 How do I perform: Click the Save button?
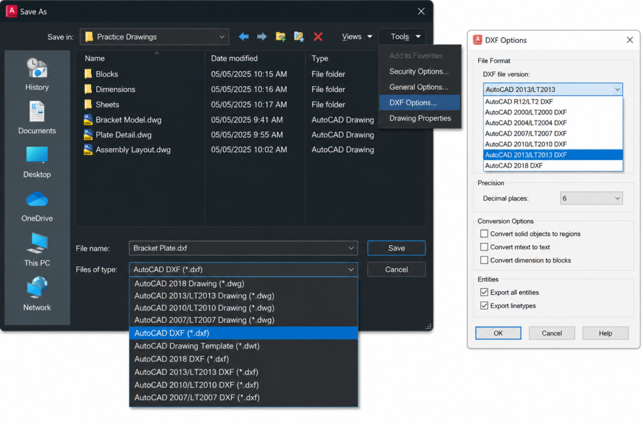click(x=397, y=248)
